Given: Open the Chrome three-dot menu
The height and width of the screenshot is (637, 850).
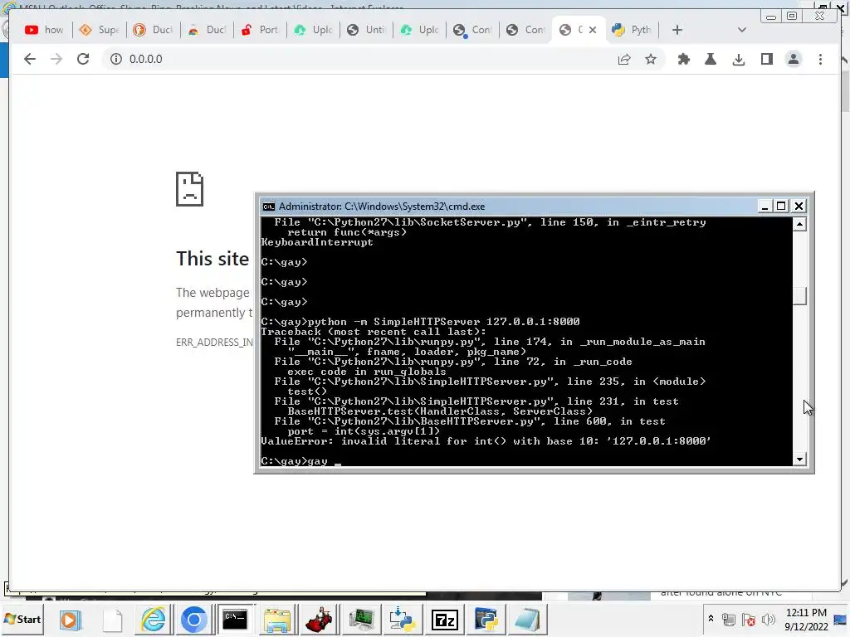Looking at the screenshot, I should click(820, 59).
